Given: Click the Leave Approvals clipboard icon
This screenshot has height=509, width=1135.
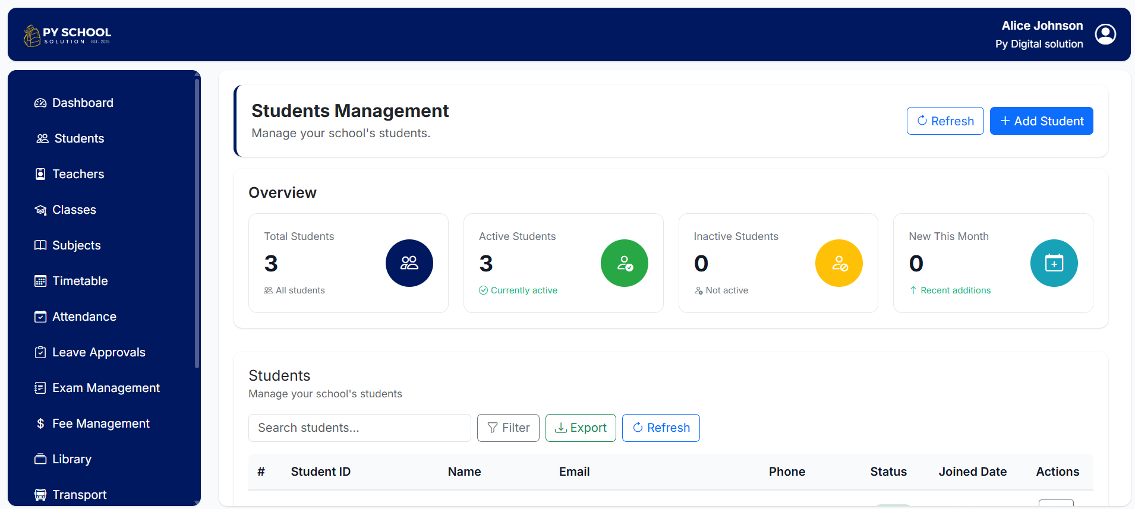Looking at the screenshot, I should (x=40, y=352).
